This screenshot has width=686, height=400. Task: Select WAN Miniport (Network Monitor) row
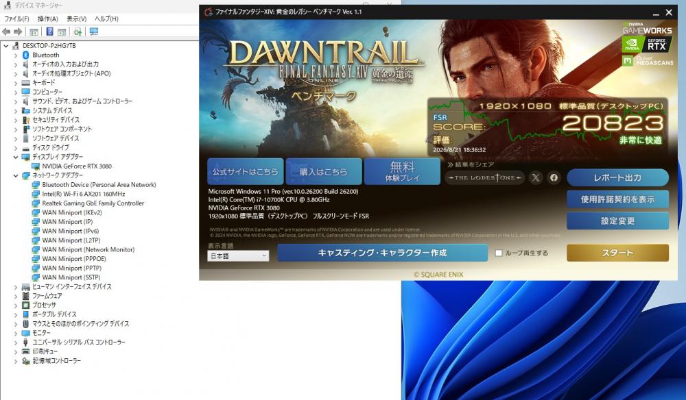83,249
